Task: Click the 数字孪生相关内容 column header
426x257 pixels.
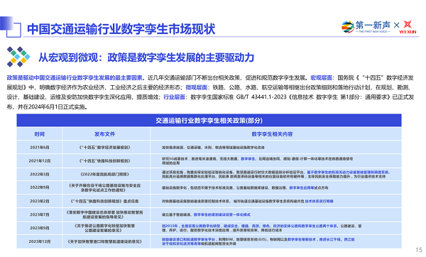Action: tap(272, 134)
